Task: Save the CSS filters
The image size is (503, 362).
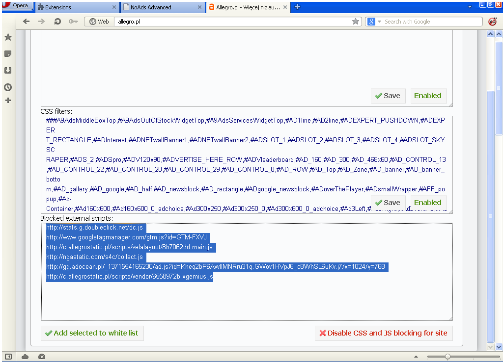Action: [388, 203]
